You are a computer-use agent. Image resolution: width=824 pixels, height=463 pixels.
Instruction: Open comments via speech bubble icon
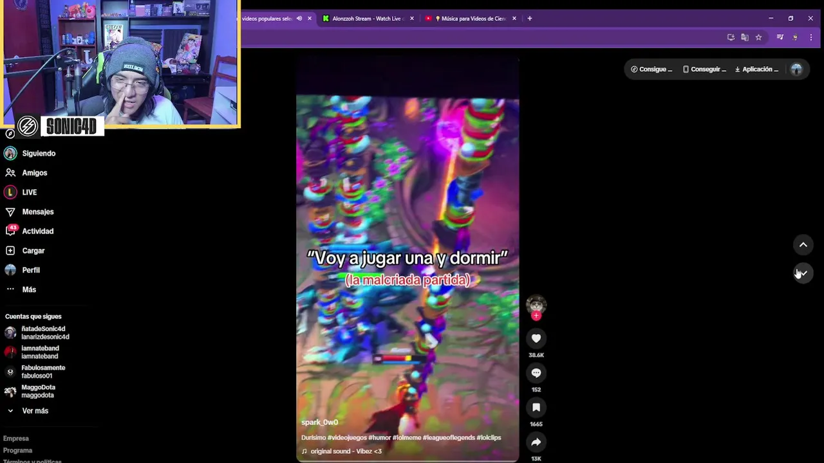tap(536, 373)
